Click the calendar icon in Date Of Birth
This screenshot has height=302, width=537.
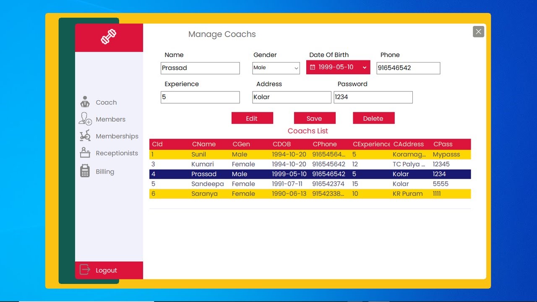(x=313, y=67)
